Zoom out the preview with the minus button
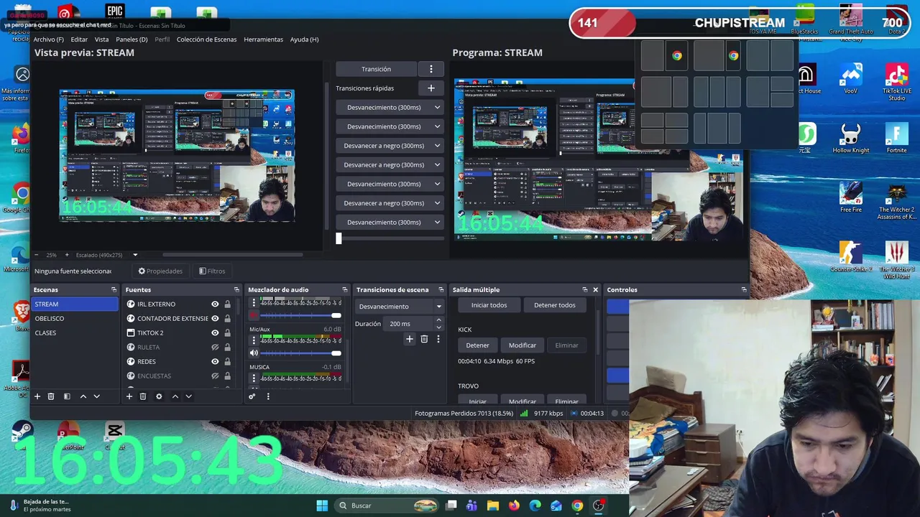920x517 pixels. click(37, 255)
